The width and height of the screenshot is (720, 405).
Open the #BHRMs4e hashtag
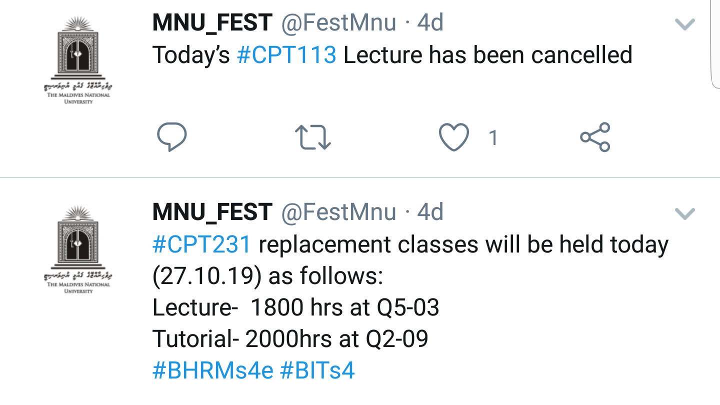click(x=212, y=371)
